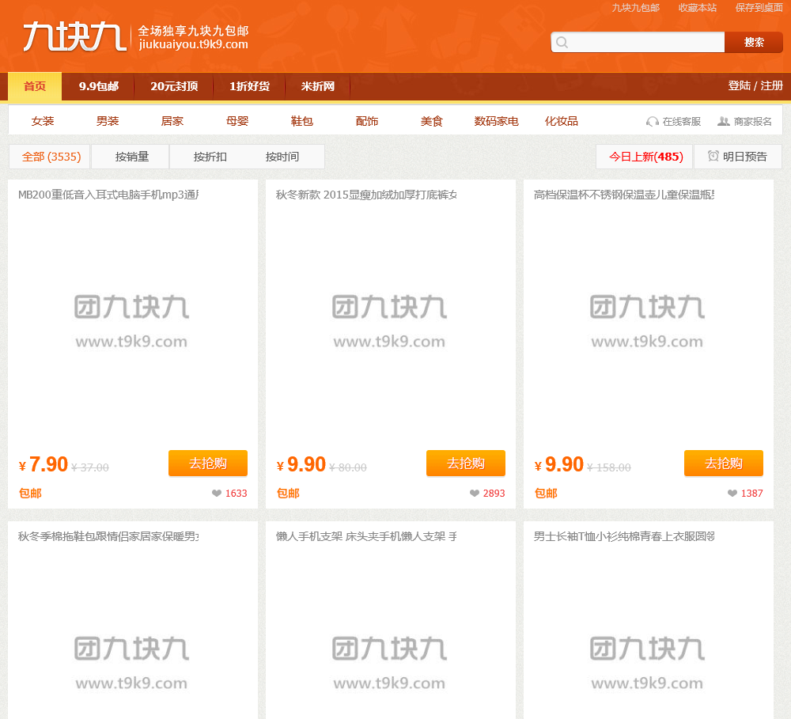Click the MB200 earphone product thumbnail
This screenshot has height=719, width=791.
[x=131, y=321]
